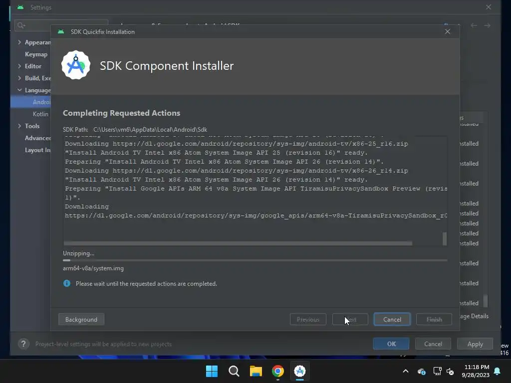Select Kotlin in the Settings tree

[x=40, y=114]
